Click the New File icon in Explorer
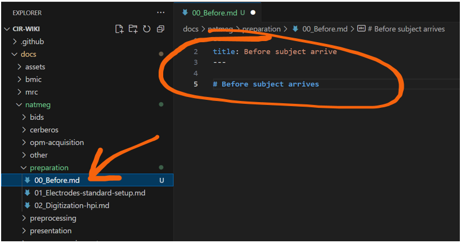The height and width of the screenshot is (243, 461). click(x=119, y=29)
